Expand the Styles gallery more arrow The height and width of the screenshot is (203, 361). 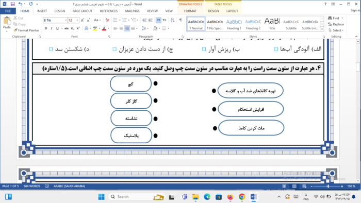point(322,29)
